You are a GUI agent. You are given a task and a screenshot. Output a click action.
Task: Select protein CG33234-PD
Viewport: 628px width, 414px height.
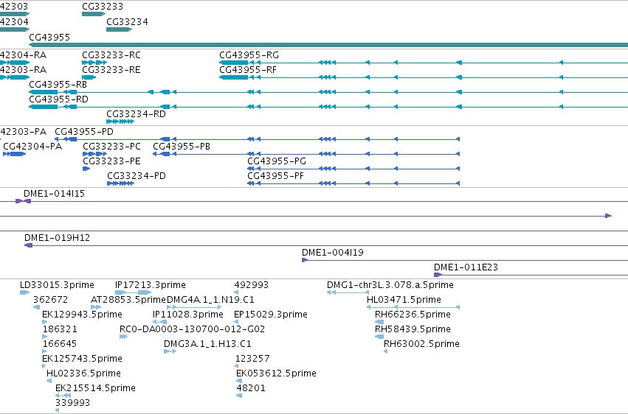[x=120, y=183]
